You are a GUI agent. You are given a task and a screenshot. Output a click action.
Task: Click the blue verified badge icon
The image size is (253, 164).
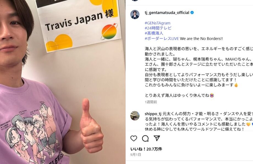(x=192, y=13)
